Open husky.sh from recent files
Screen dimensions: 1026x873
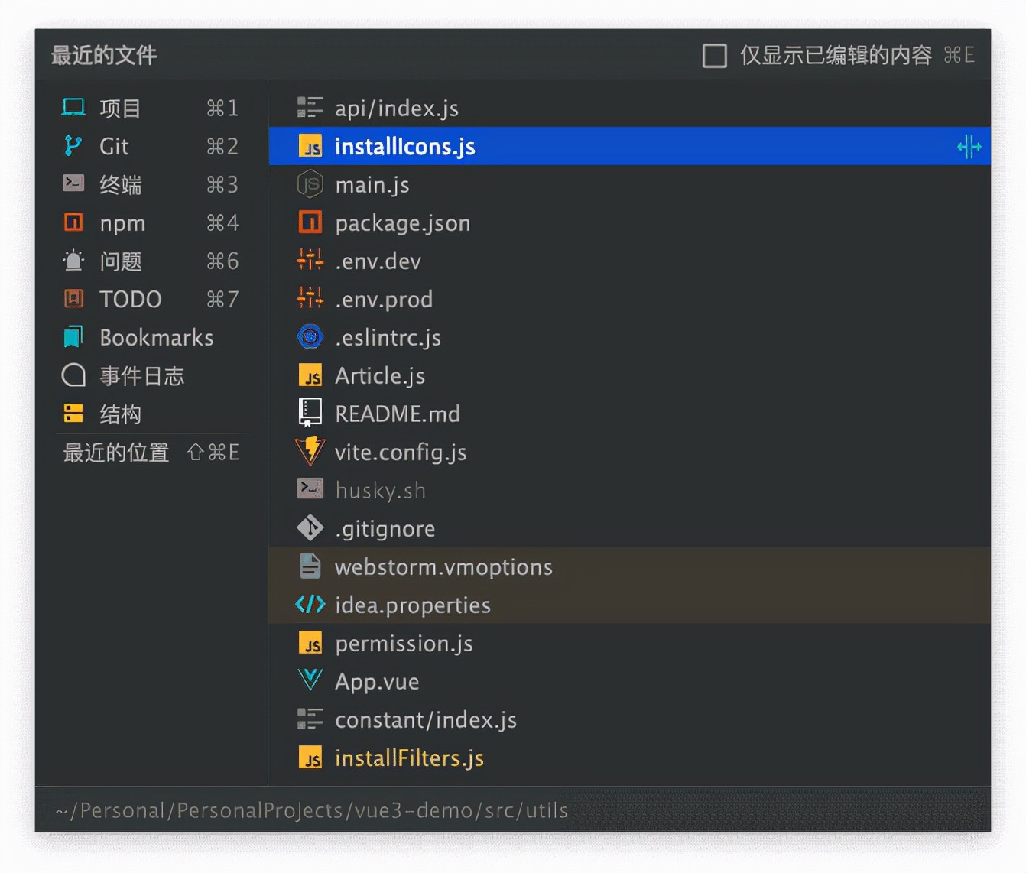click(x=629, y=490)
